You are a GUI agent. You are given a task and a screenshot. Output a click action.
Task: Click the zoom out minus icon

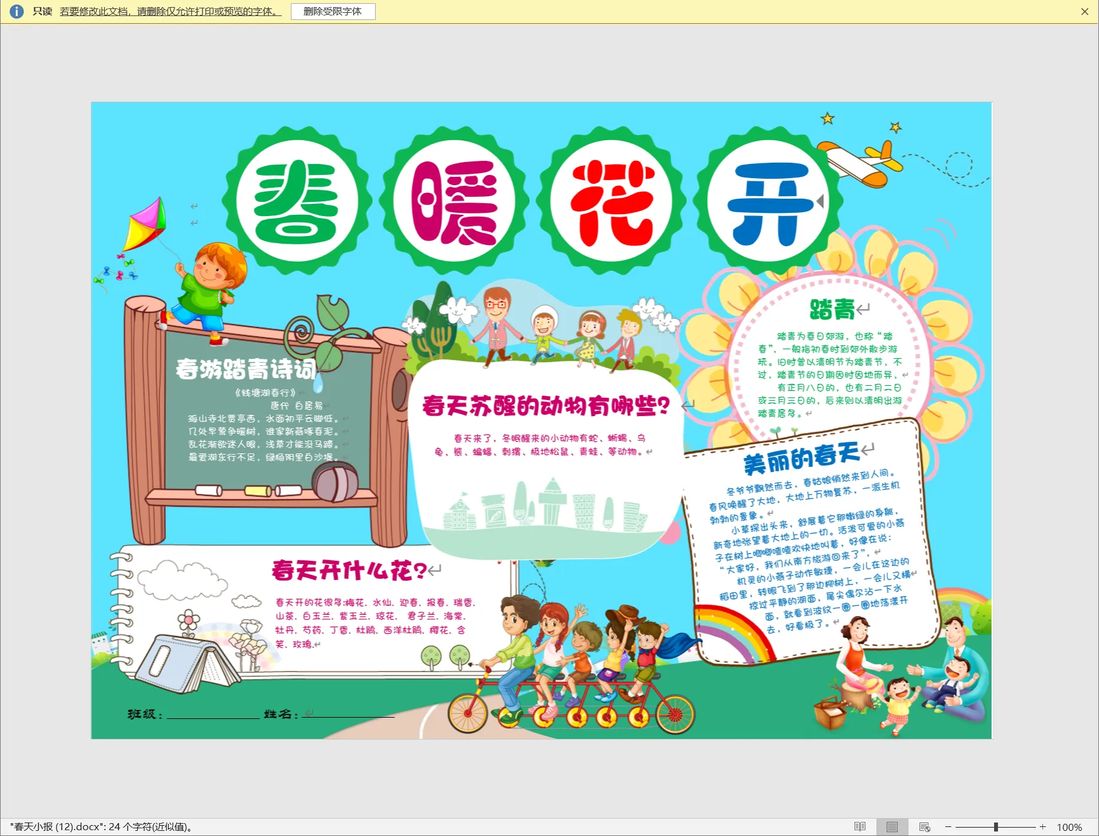[948, 827]
